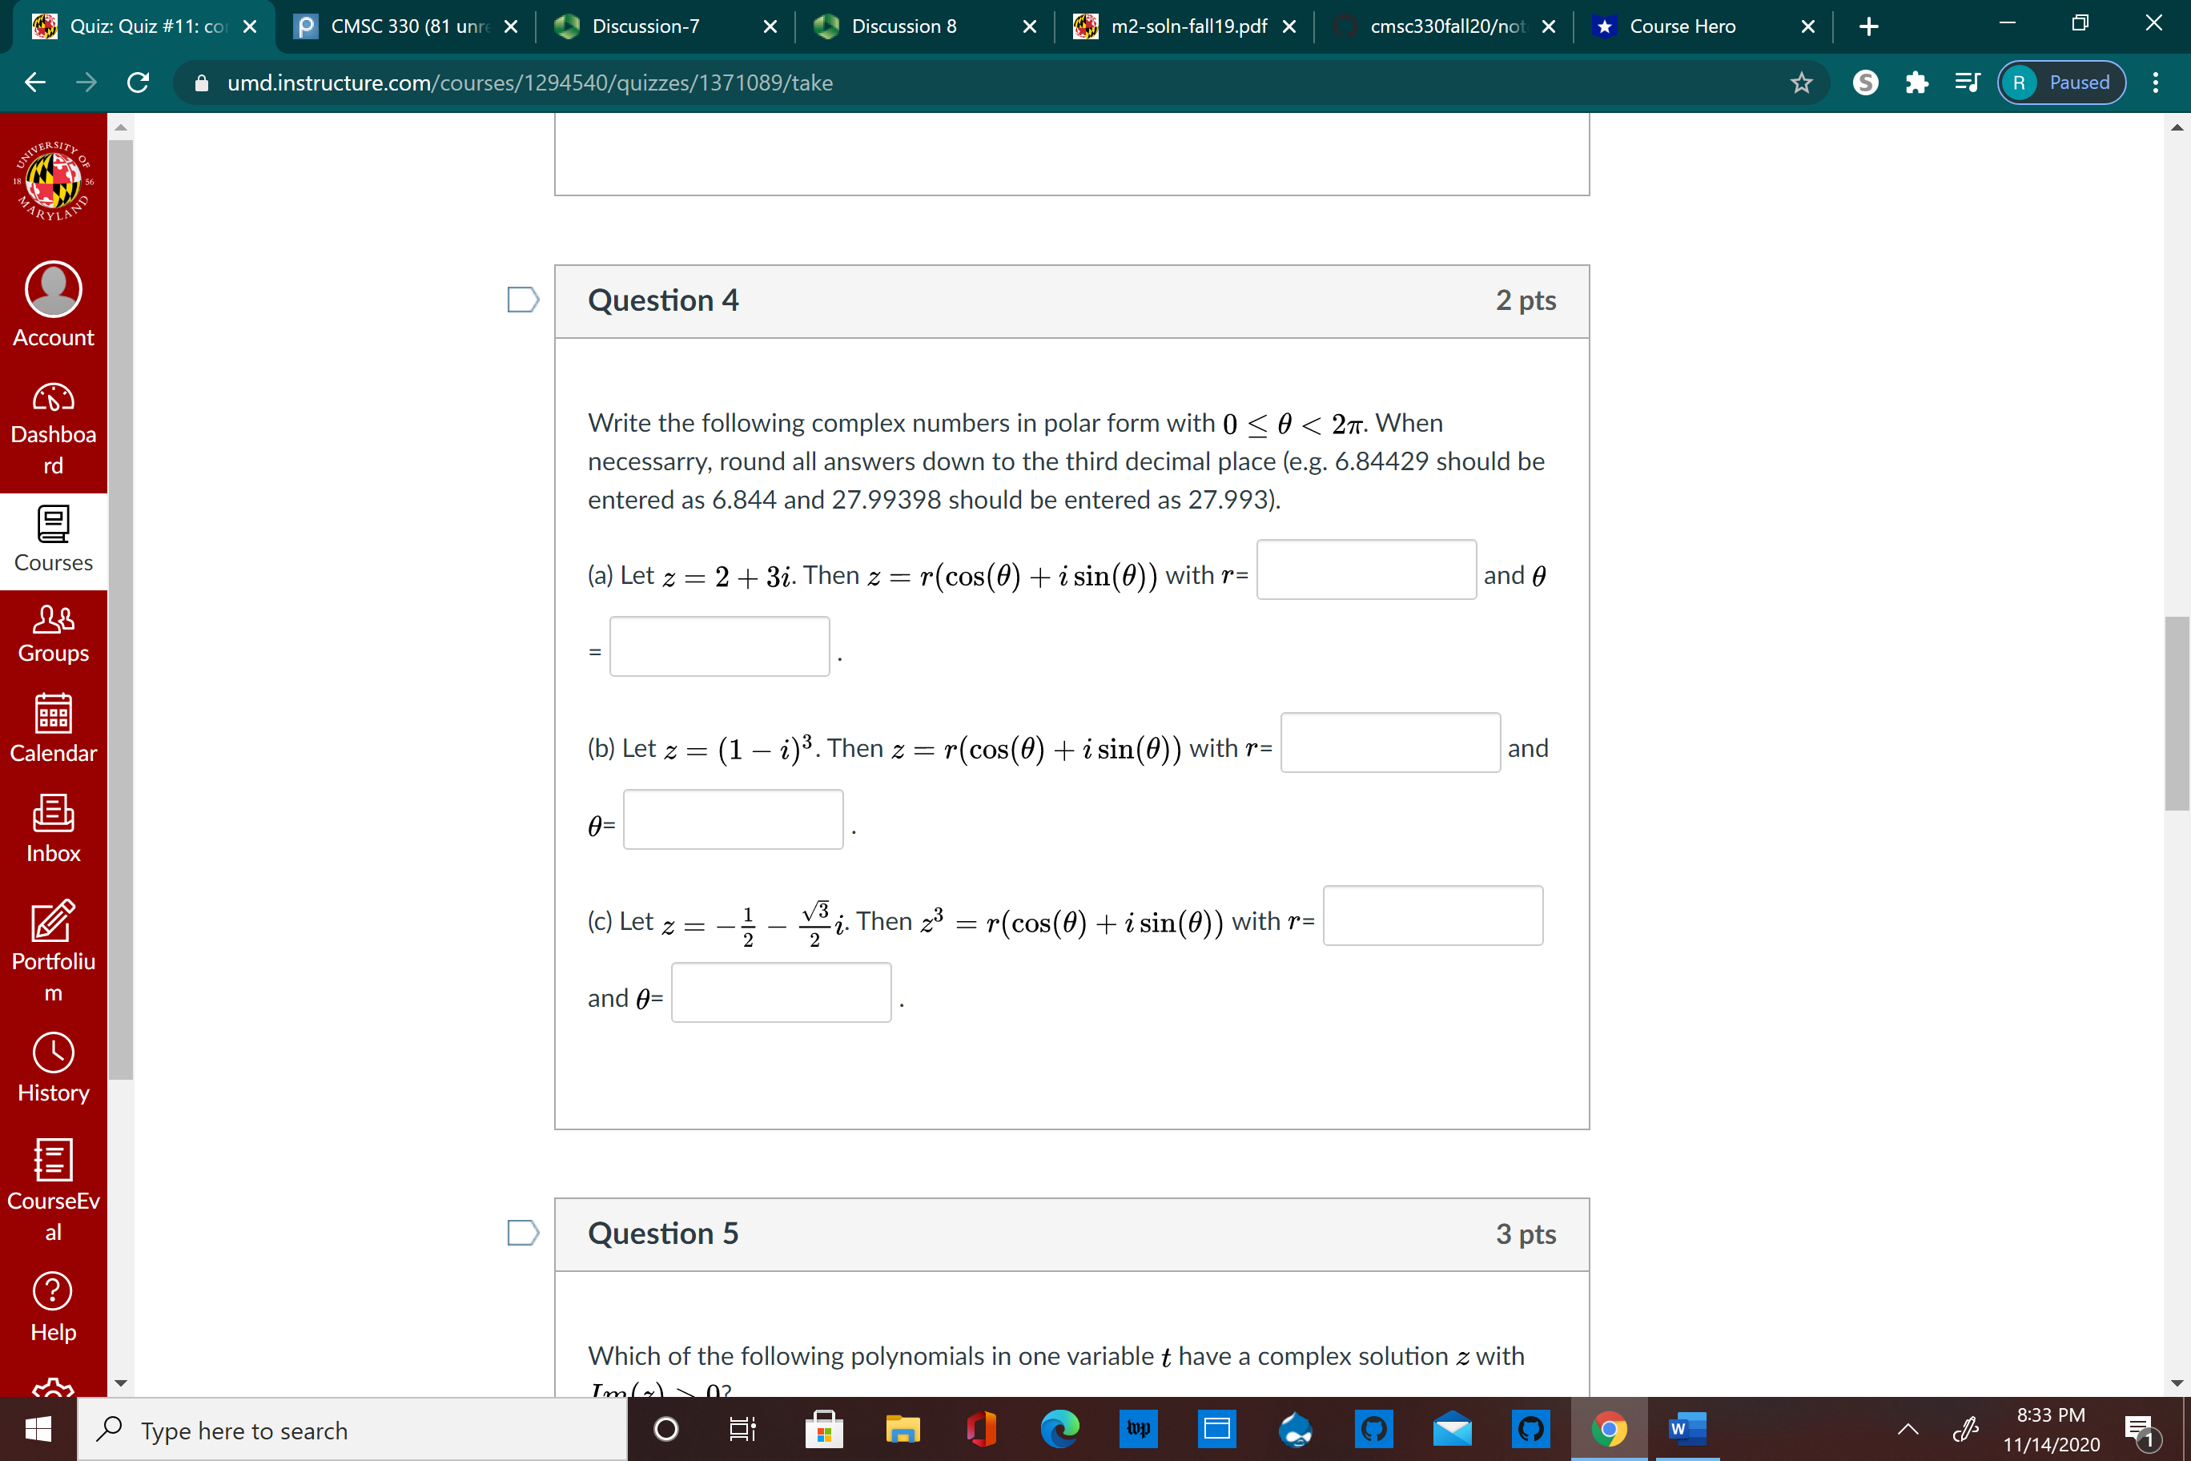Navigate back using the browser back arrow
The image size is (2191, 1461).
(x=34, y=83)
